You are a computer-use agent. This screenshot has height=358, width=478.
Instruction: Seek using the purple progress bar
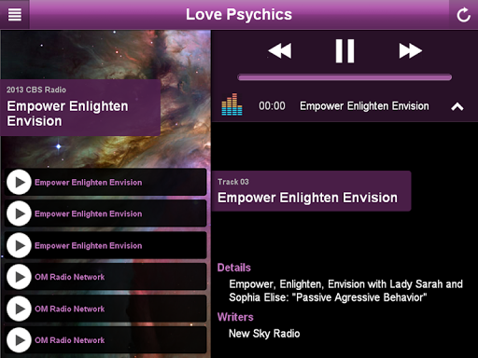click(x=344, y=77)
